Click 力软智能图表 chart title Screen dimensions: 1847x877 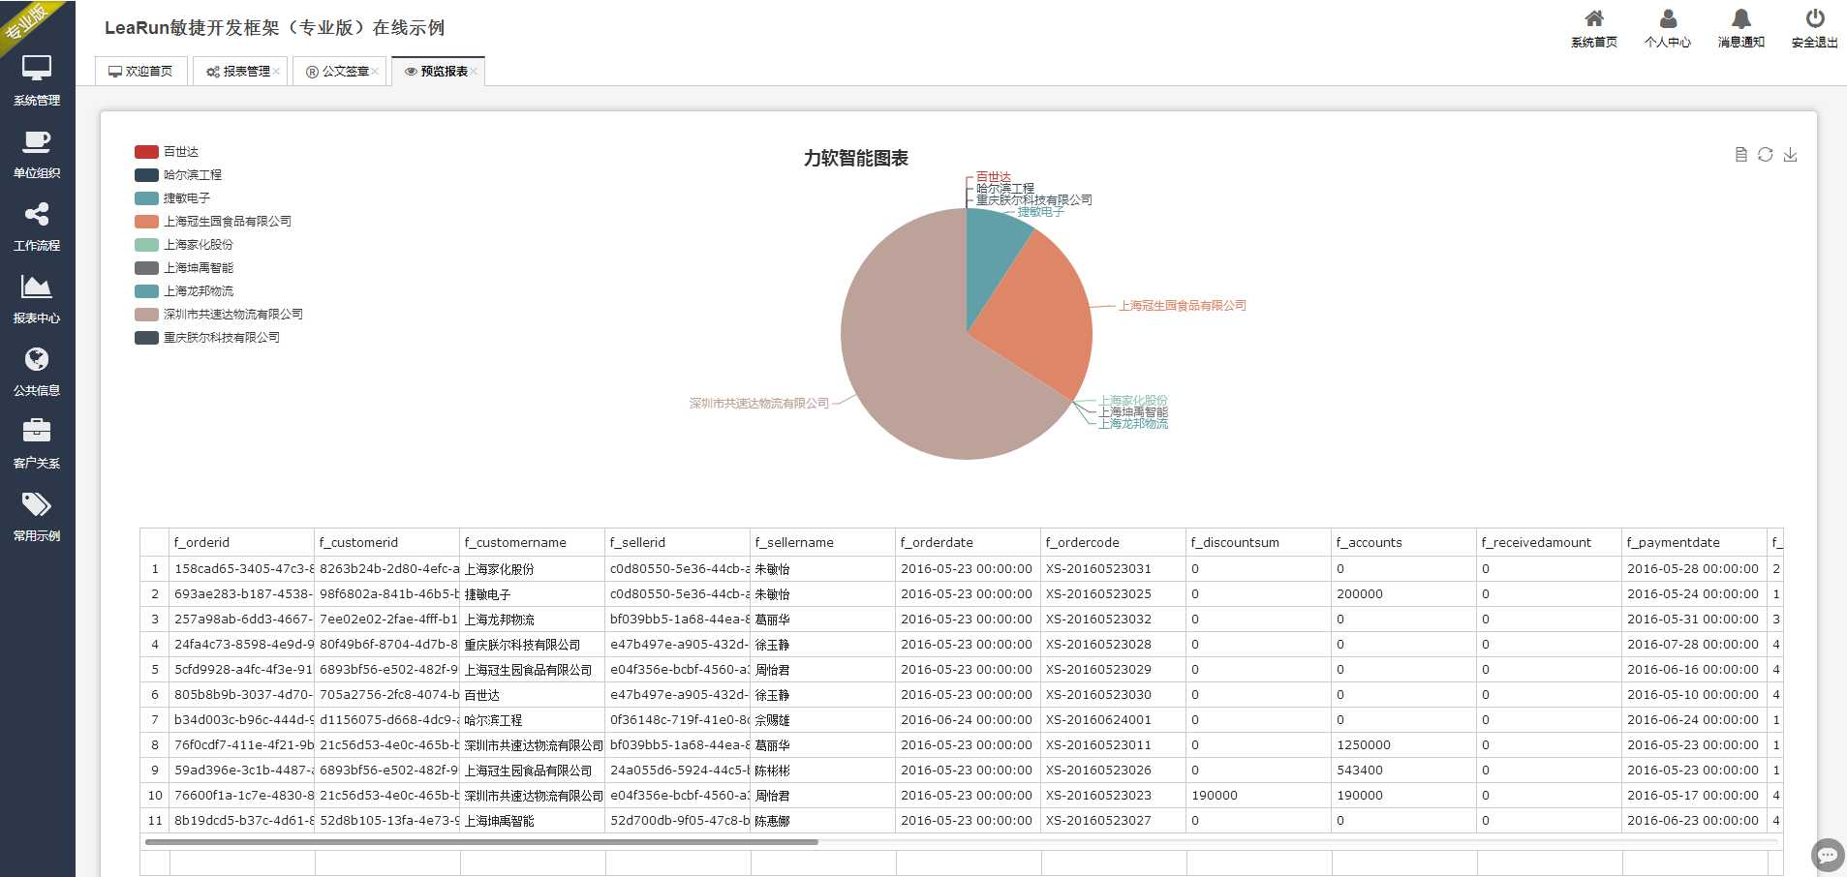coord(855,158)
